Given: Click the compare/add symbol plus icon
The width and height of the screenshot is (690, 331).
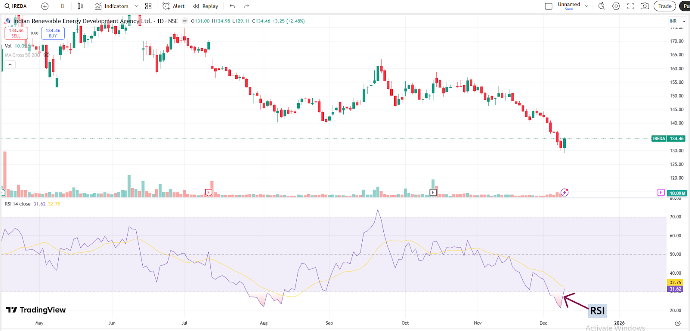Looking at the screenshot, I should 45,6.
